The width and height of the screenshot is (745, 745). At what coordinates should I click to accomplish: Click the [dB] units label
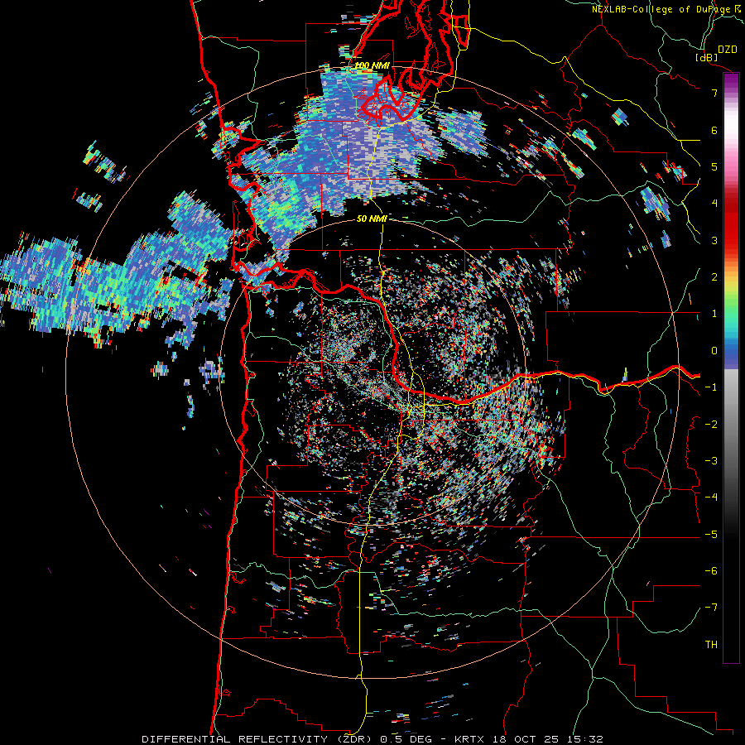[x=707, y=57]
